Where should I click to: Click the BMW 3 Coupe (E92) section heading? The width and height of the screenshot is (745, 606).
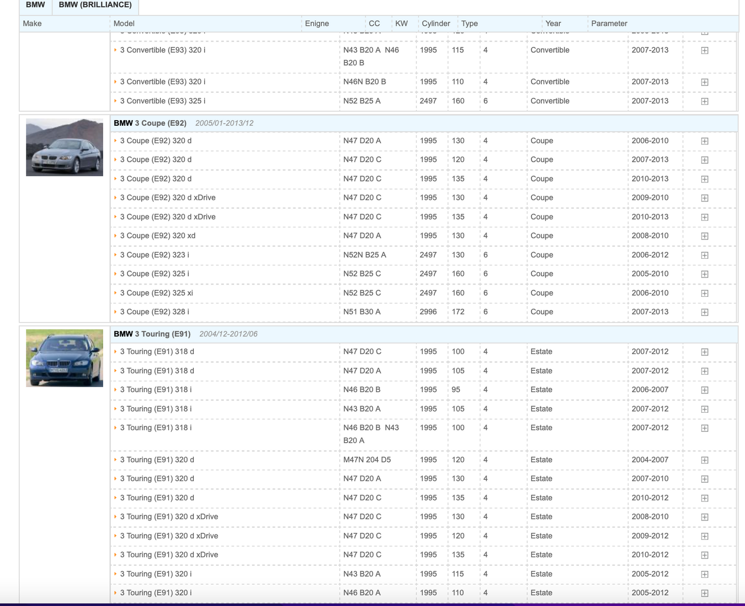pyautogui.click(x=150, y=123)
